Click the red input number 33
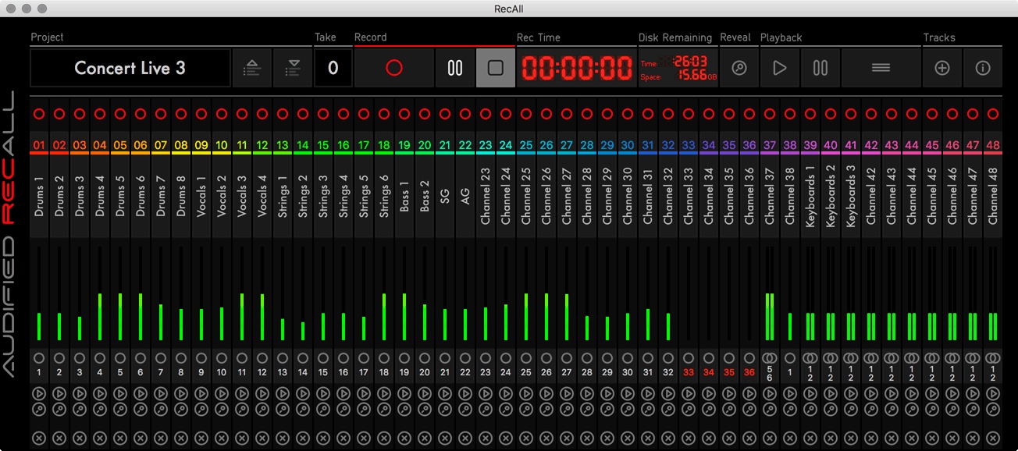The image size is (1018, 451). pyautogui.click(x=688, y=373)
